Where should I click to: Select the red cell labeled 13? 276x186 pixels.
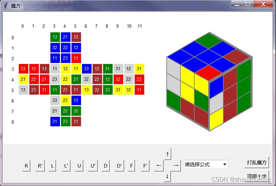pyautogui.click(x=76, y=58)
